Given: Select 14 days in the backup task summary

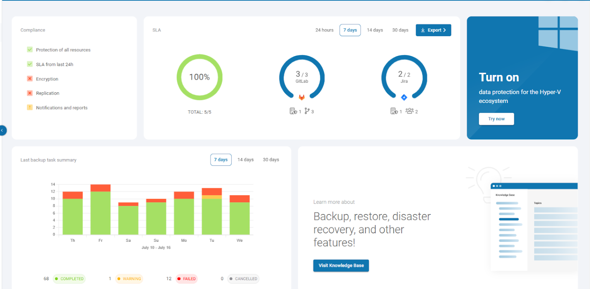Looking at the screenshot, I should 245,159.
